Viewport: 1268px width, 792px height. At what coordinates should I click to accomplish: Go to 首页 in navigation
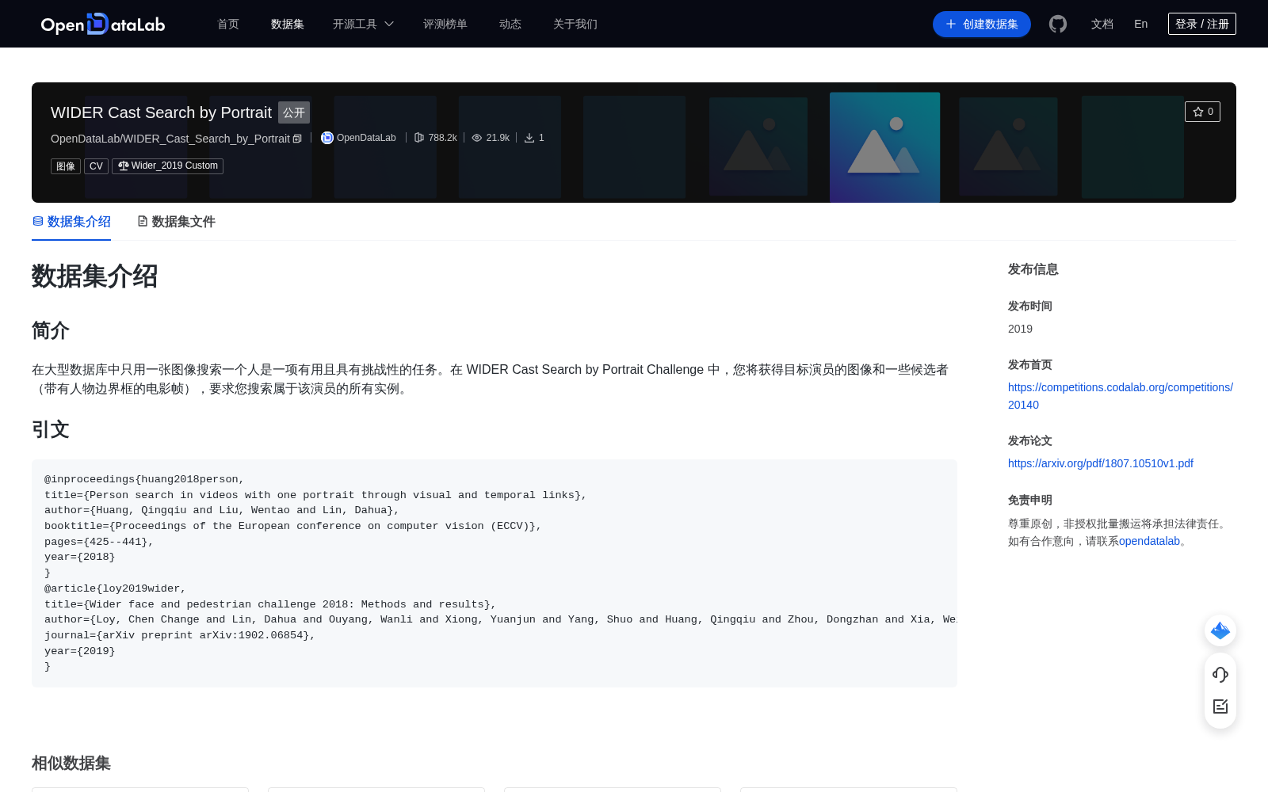(228, 24)
